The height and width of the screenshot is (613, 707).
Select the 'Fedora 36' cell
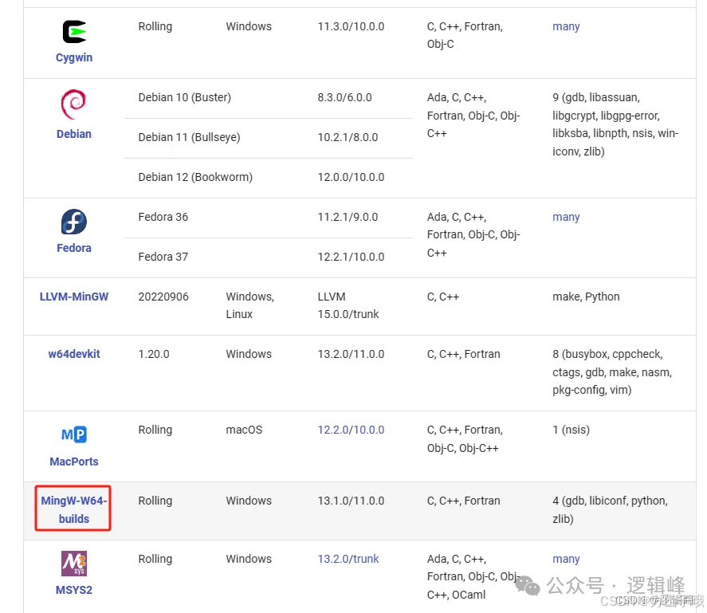pyautogui.click(x=163, y=217)
